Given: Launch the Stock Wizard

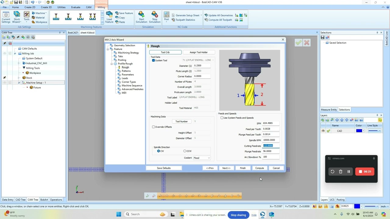Looking at the screenshot, I should point(16,17).
